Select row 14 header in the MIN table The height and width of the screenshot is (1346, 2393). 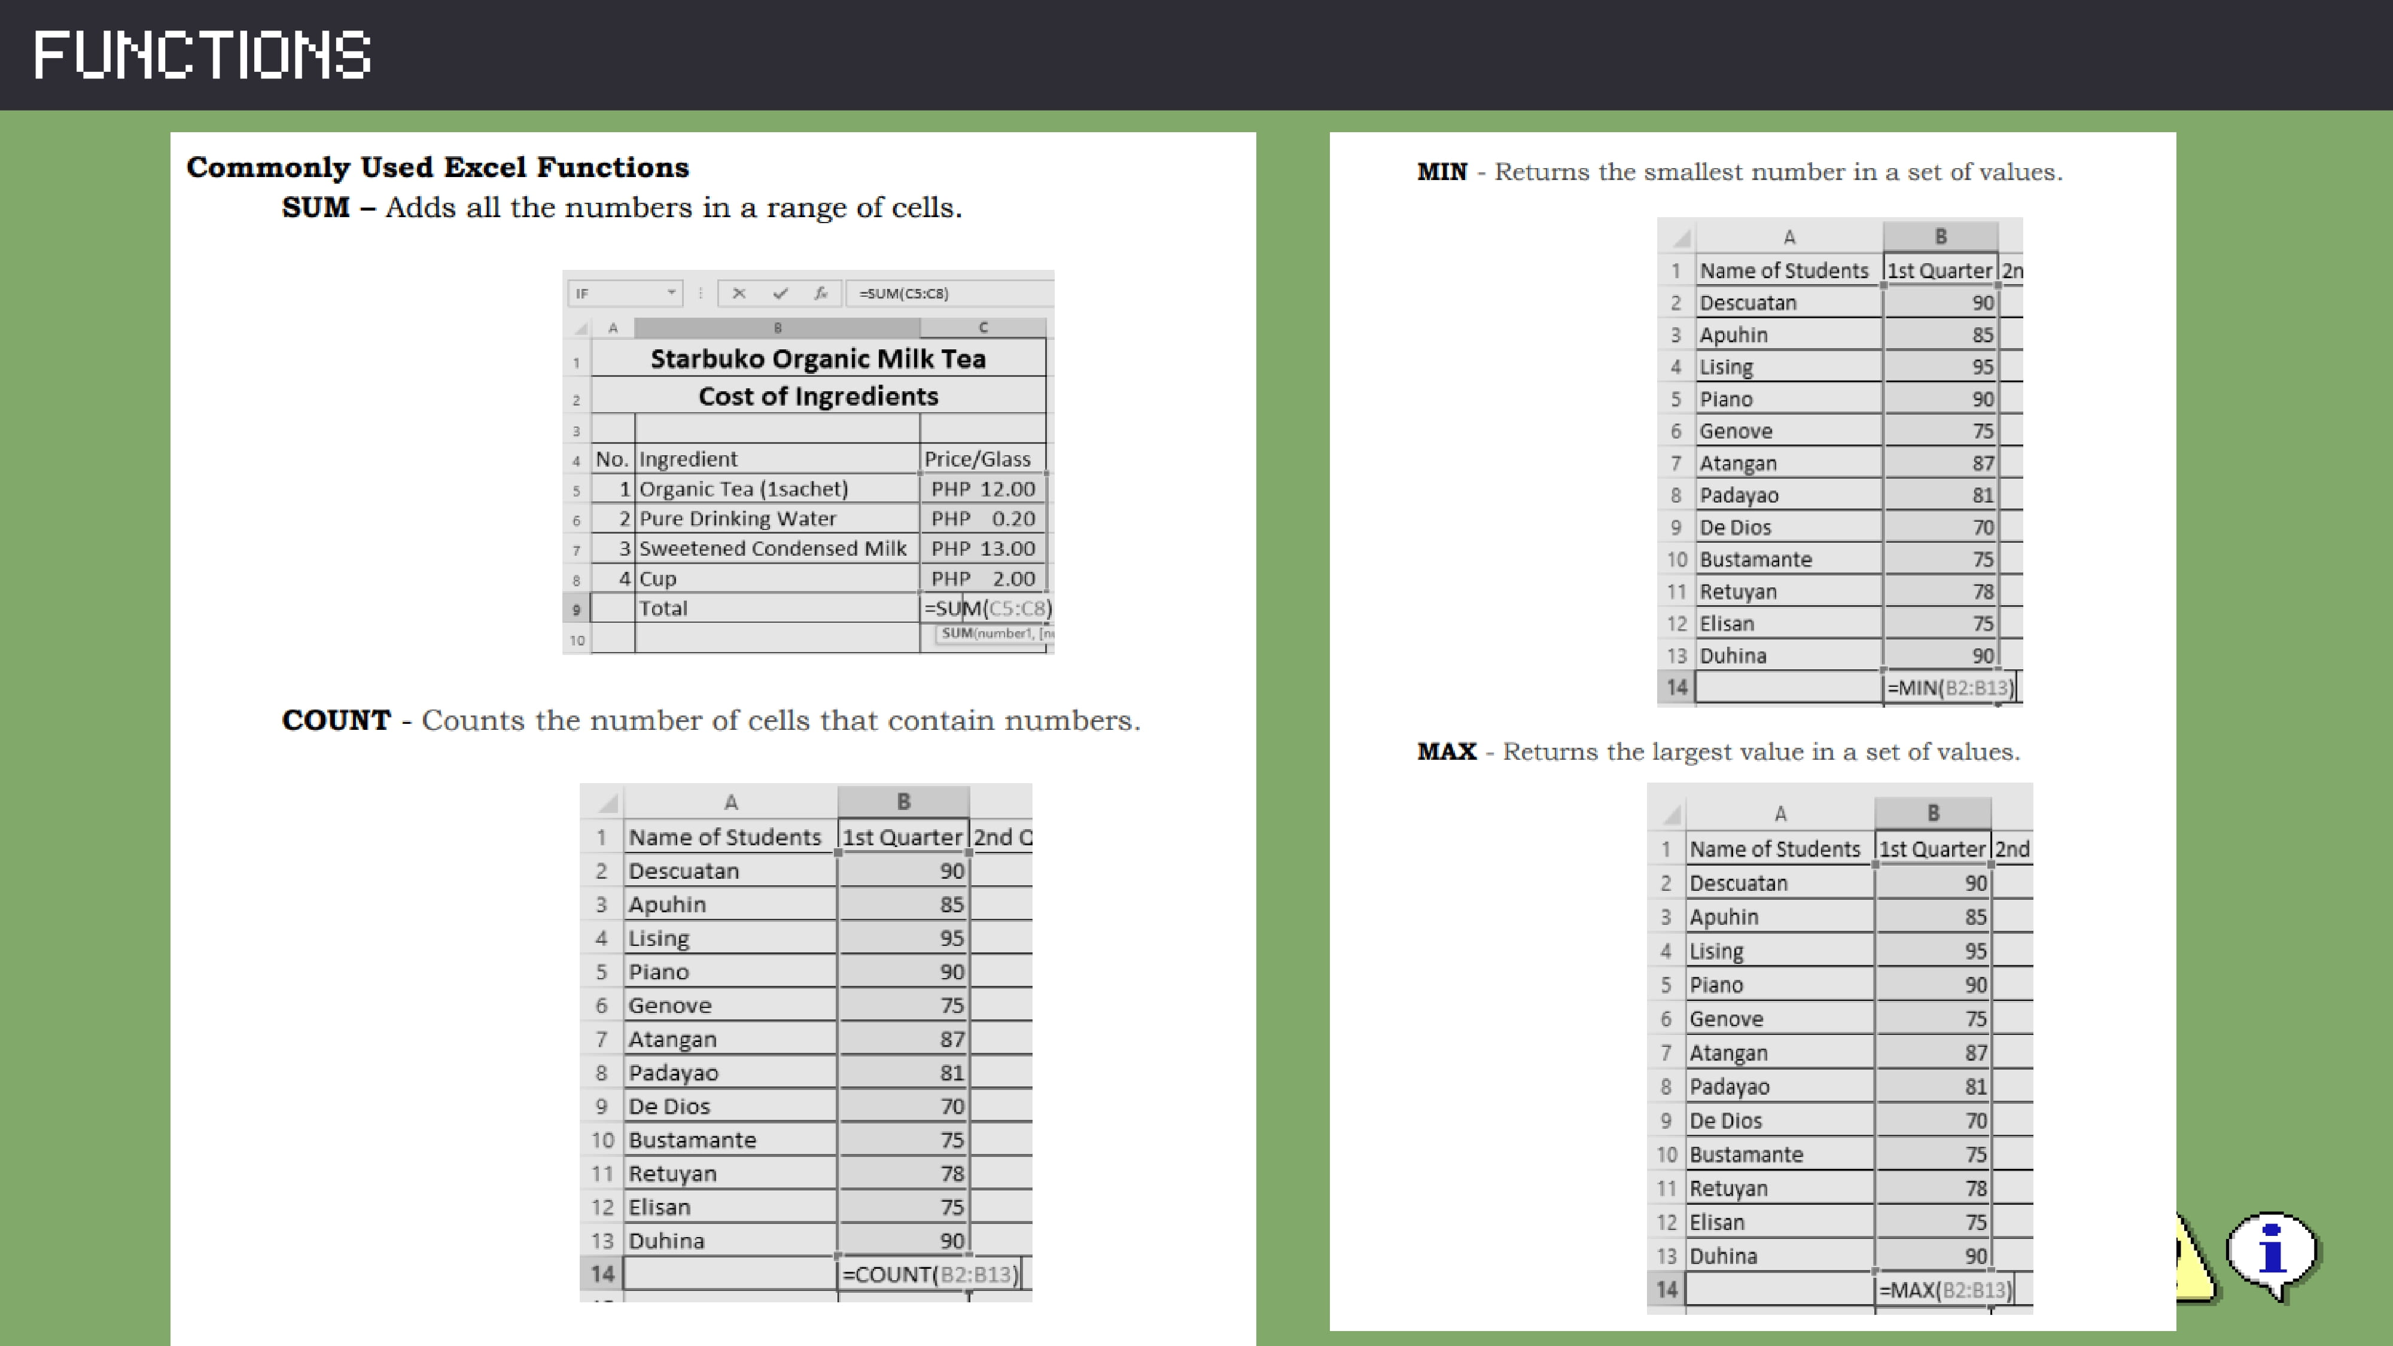(x=1676, y=689)
